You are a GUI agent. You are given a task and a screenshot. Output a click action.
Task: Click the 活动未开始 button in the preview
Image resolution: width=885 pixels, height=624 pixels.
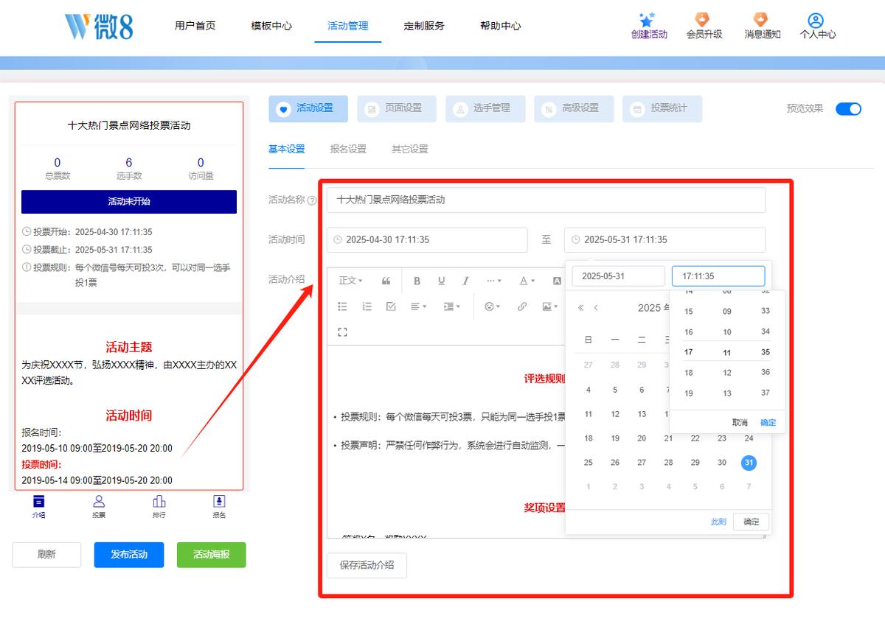[129, 201]
